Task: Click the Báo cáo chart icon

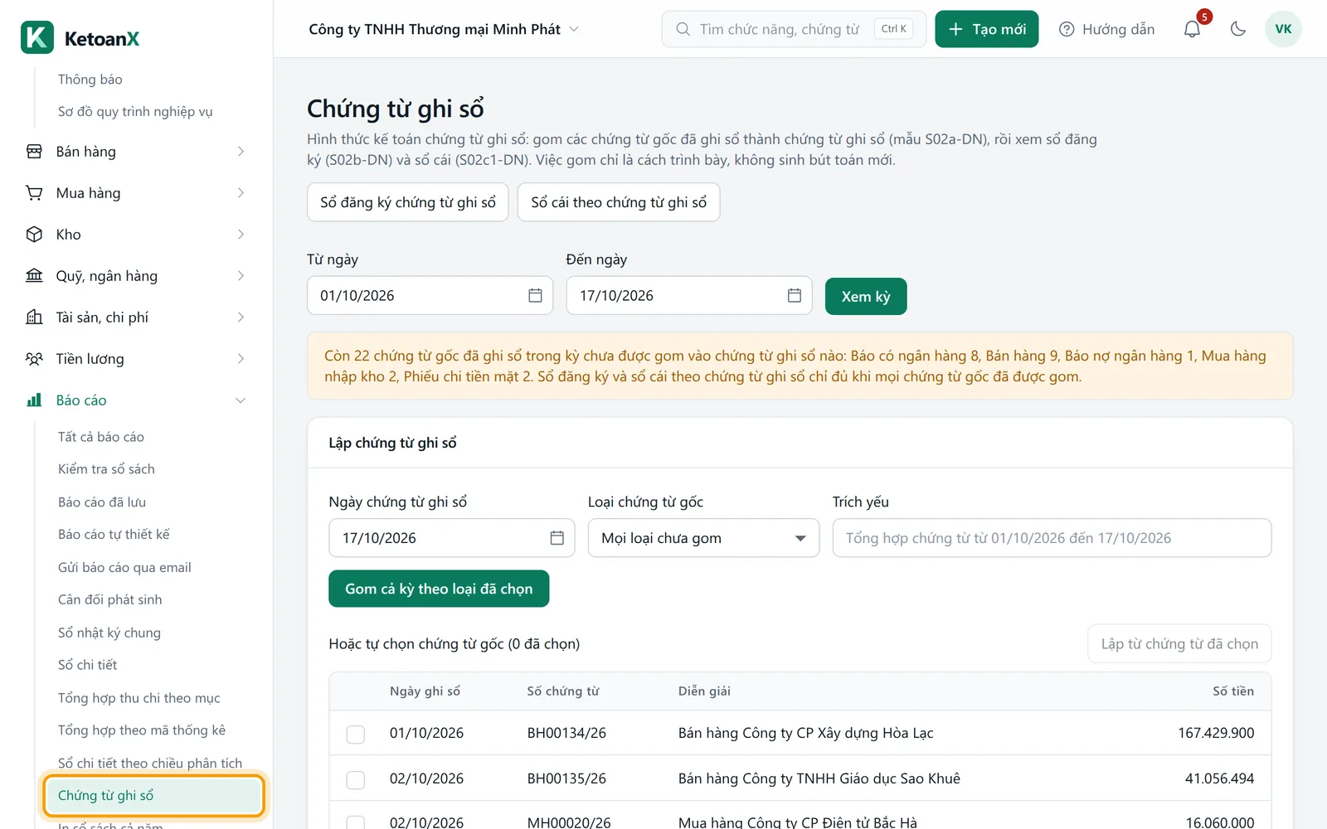Action: pos(34,400)
